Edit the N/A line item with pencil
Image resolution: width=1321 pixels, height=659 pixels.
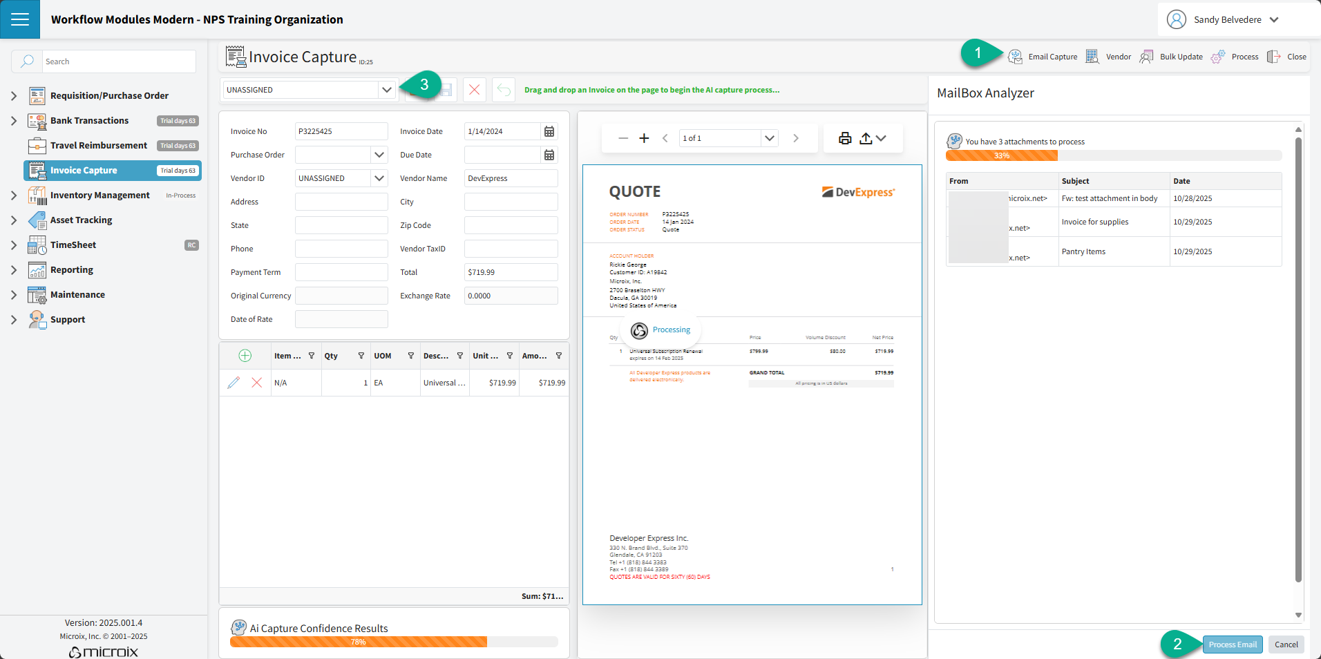coord(234,383)
